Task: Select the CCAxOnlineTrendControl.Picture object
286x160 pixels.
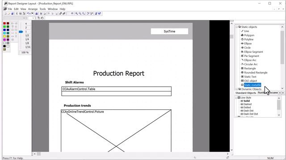Action: [x=116, y=131]
